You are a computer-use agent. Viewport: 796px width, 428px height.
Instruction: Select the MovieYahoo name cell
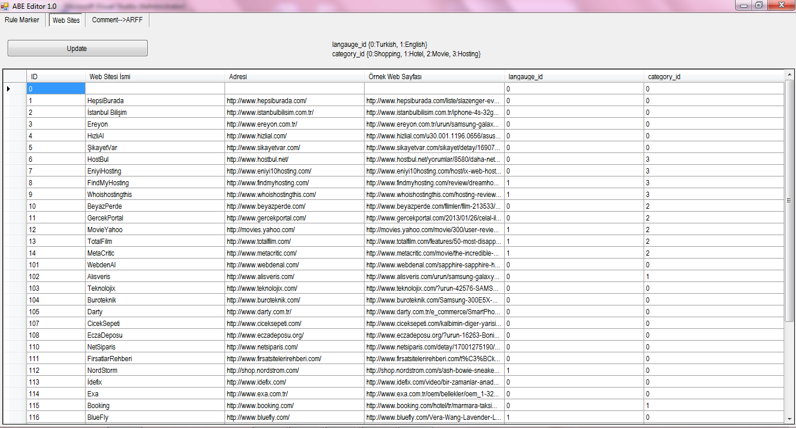coord(155,229)
